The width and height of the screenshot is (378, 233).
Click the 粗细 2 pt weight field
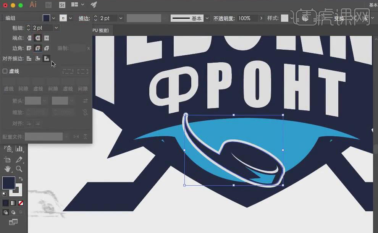(x=42, y=28)
